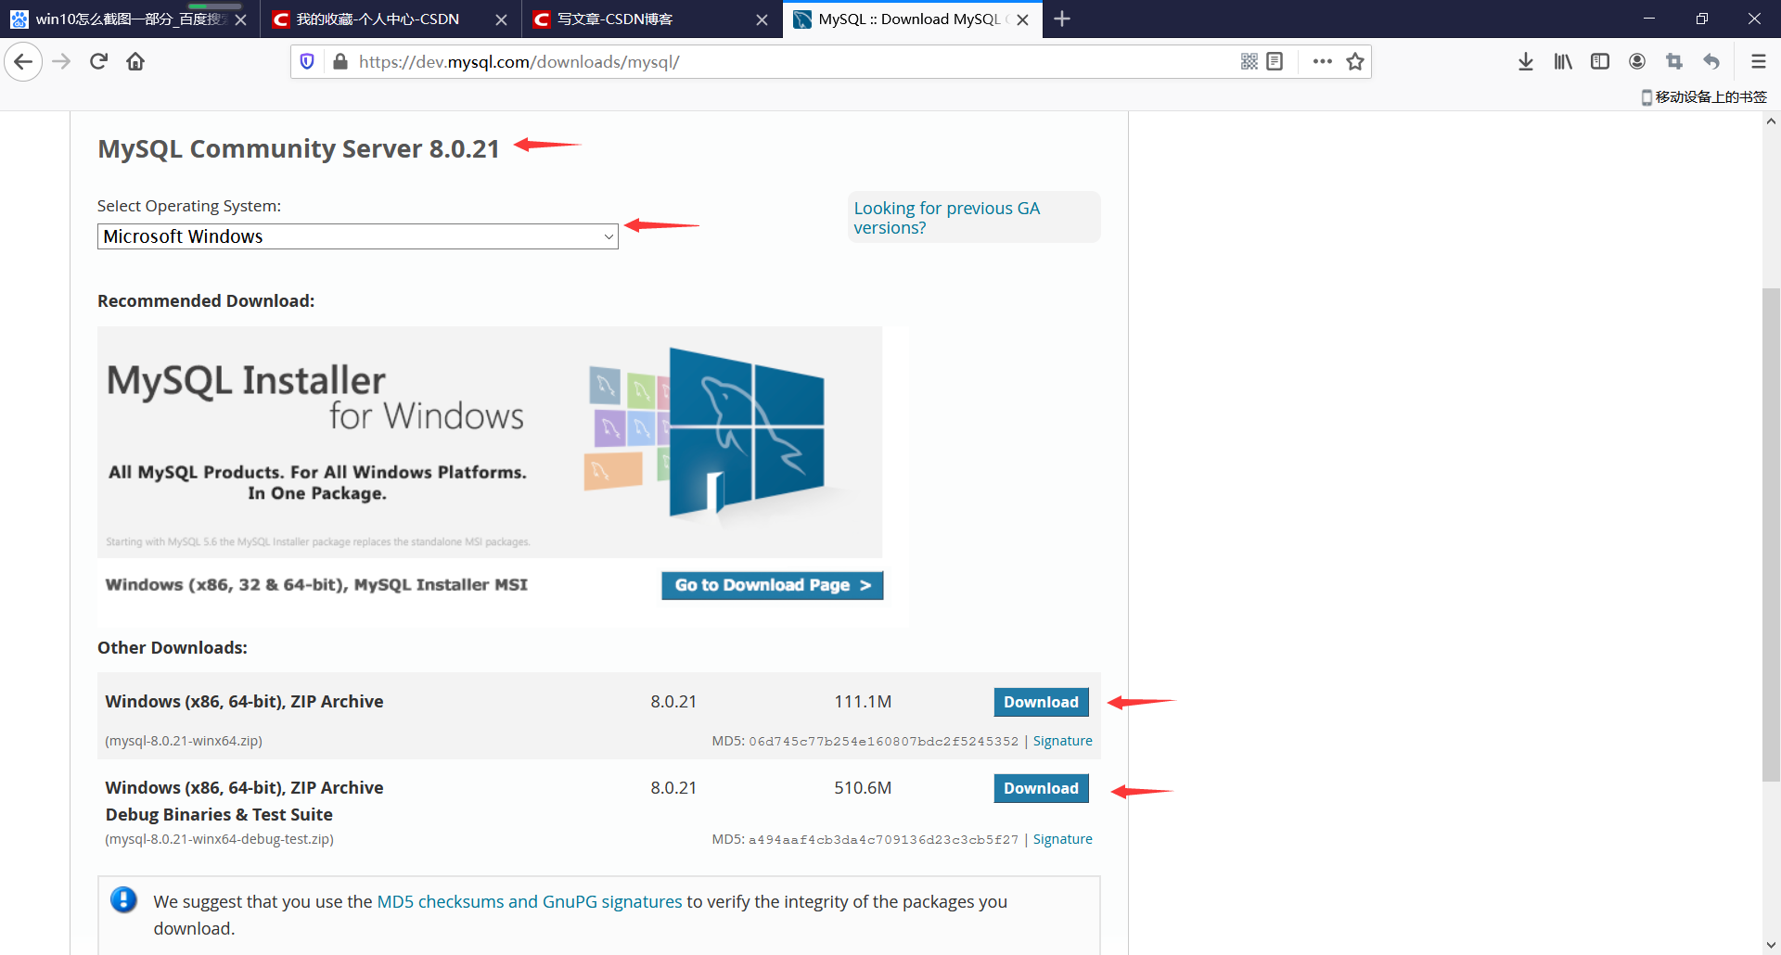Open Signature link for debug-test zip
Viewport: 1781px width, 955px height.
(1062, 839)
